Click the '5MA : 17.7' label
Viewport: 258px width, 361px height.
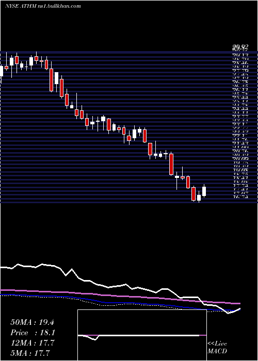click(x=30, y=353)
